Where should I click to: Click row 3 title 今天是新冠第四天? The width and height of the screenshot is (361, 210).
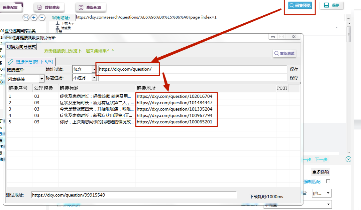point(97,109)
